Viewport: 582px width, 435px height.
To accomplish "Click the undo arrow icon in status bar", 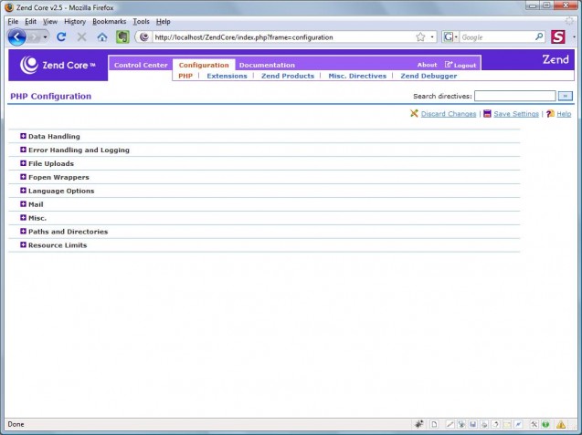I will [x=495, y=424].
